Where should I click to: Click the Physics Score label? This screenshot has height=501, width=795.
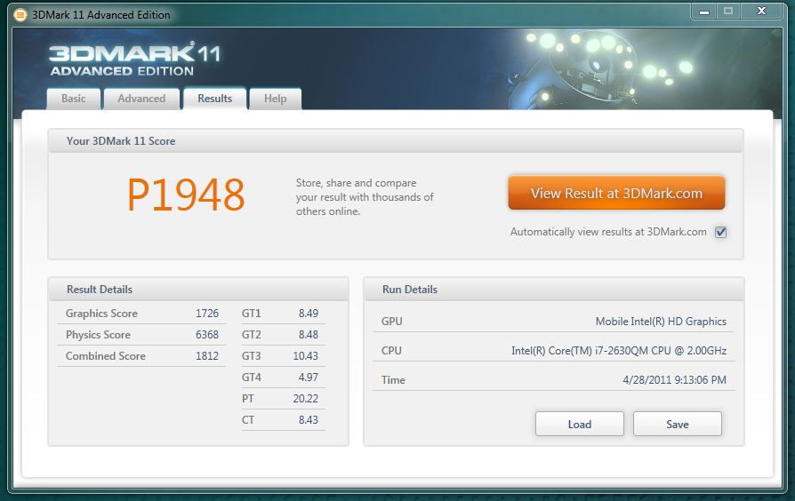[x=98, y=335]
